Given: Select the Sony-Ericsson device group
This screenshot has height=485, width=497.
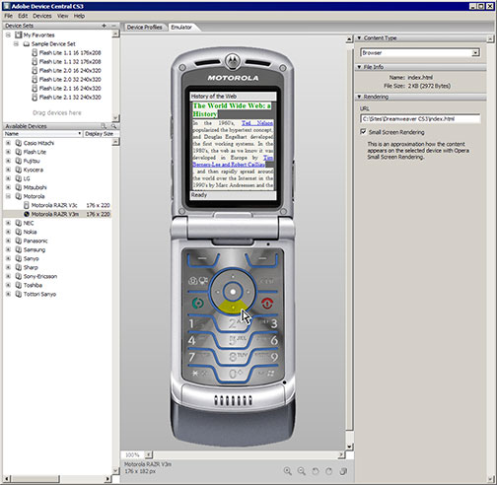Looking at the screenshot, I should 40,276.
